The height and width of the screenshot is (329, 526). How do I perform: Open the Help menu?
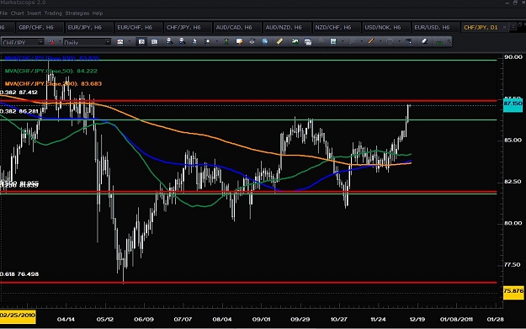click(x=98, y=13)
